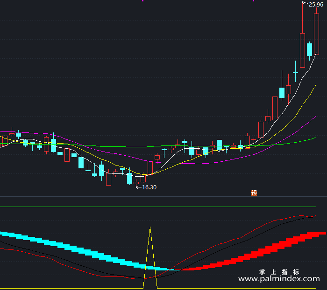Click the tall yellow spike signal in indicator panel
Image resolution: width=327 pixels, height=290 pixels.
[150, 257]
